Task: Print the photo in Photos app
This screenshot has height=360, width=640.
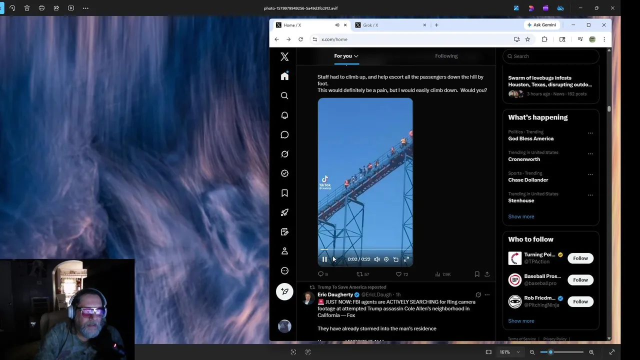Action: [x=41, y=8]
